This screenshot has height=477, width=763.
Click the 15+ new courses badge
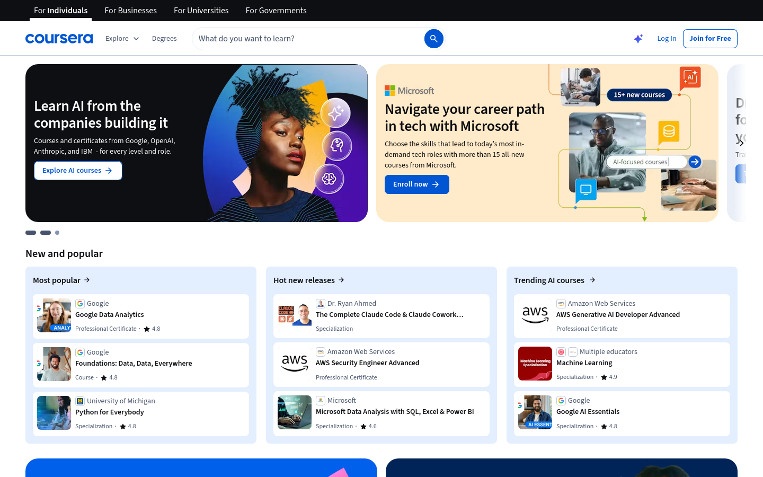[x=639, y=95]
